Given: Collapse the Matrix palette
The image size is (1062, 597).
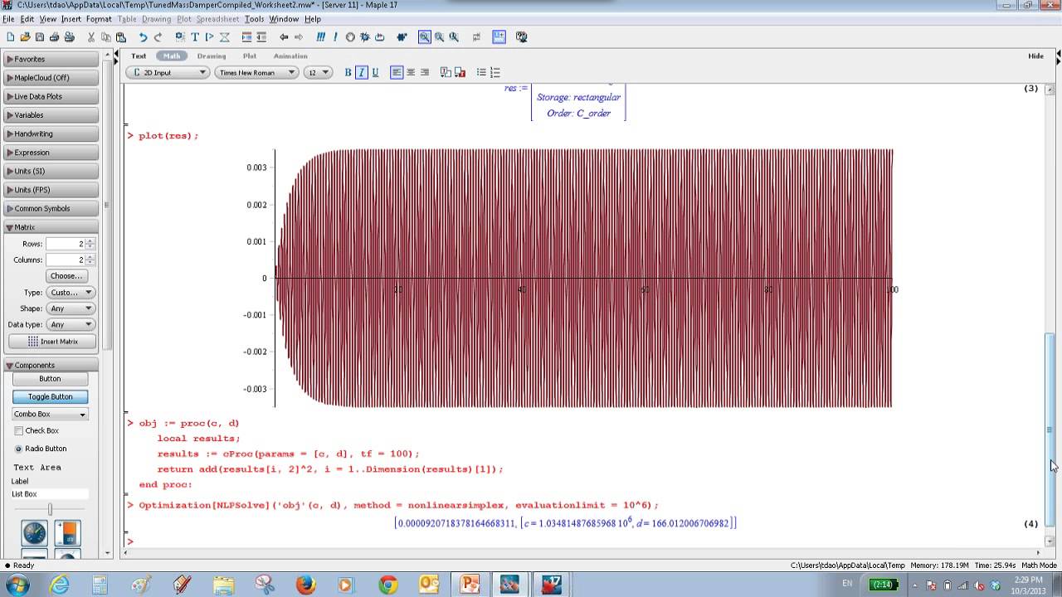Looking at the screenshot, I should (51, 227).
